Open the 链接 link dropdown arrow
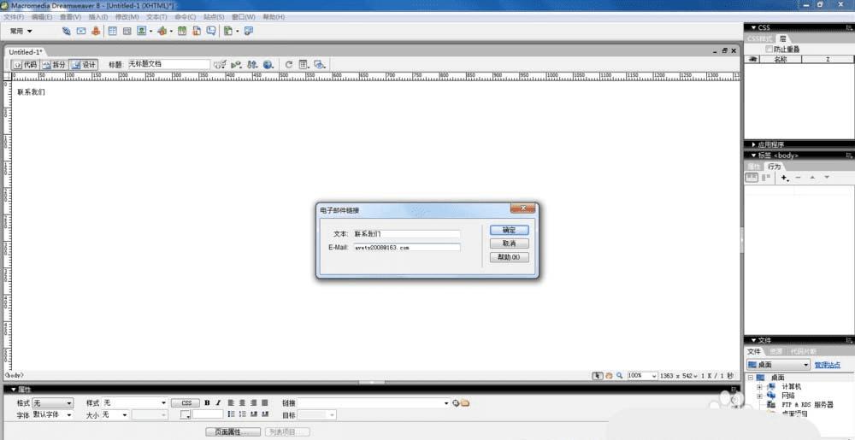The width and height of the screenshot is (855, 440). tap(446, 403)
